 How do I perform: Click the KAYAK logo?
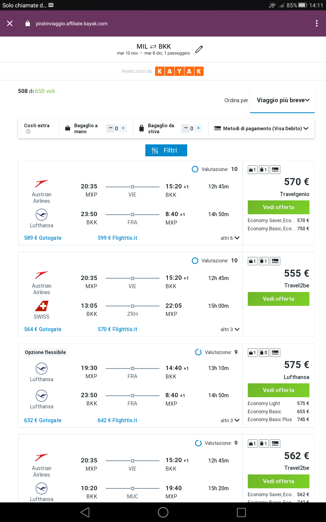point(179,71)
